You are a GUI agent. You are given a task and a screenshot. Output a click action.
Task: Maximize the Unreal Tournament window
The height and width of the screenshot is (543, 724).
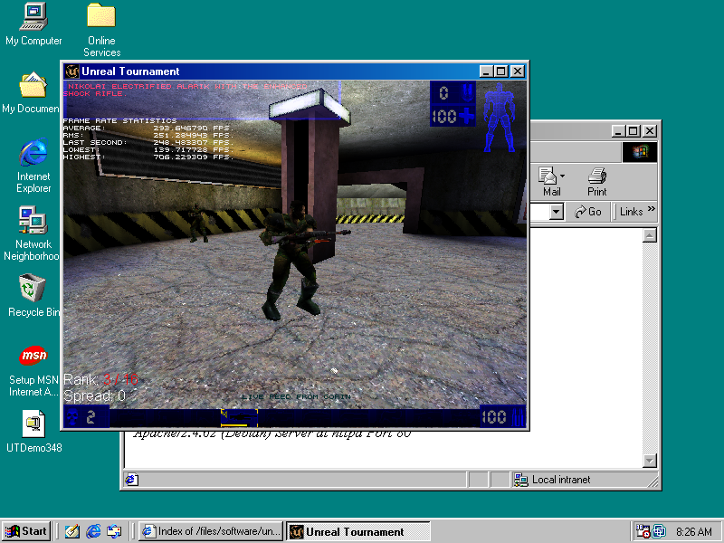click(x=501, y=71)
